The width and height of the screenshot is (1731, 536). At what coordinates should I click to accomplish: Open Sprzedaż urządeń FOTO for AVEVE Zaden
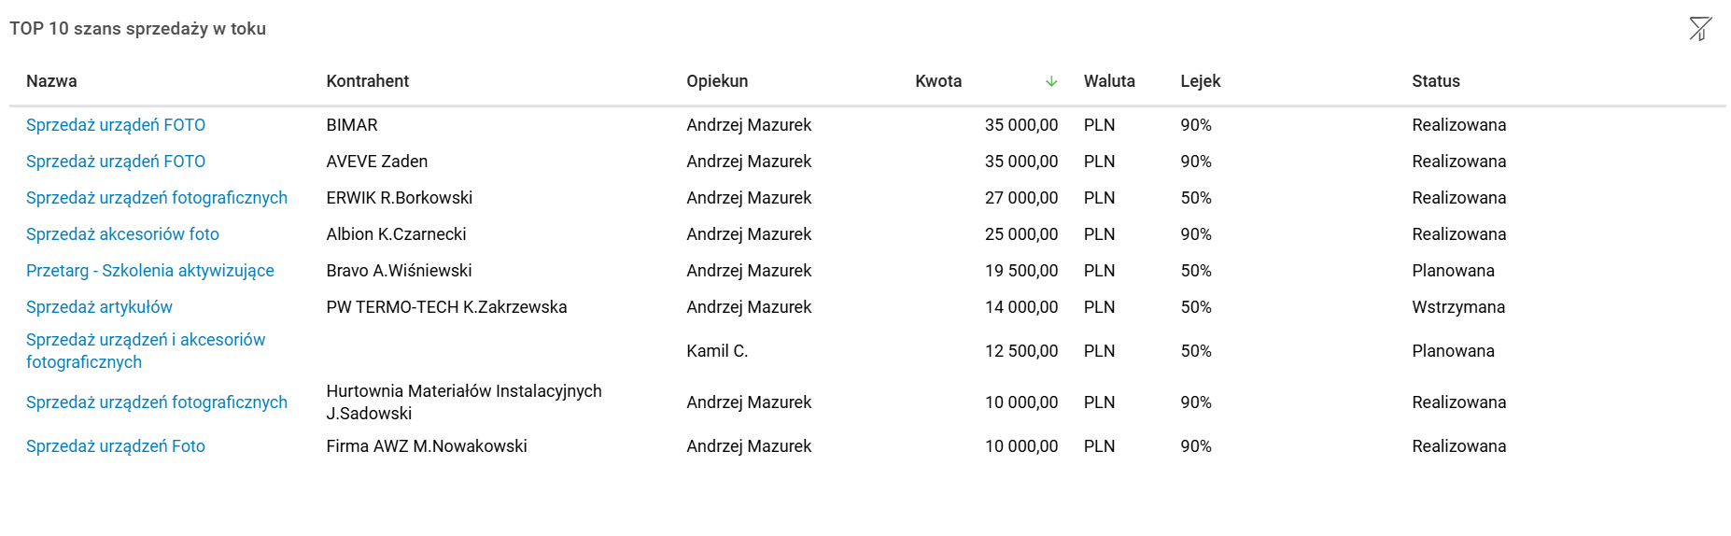(116, 162)
